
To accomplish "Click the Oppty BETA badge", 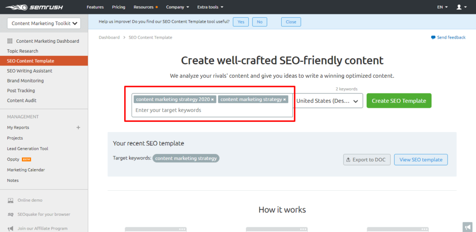I will point(26,159).
